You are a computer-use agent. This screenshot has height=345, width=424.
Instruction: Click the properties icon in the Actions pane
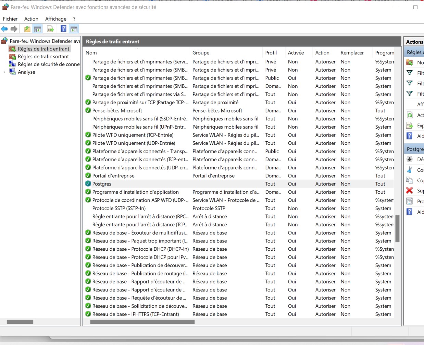pyautogui.click(x=410, y=201)
